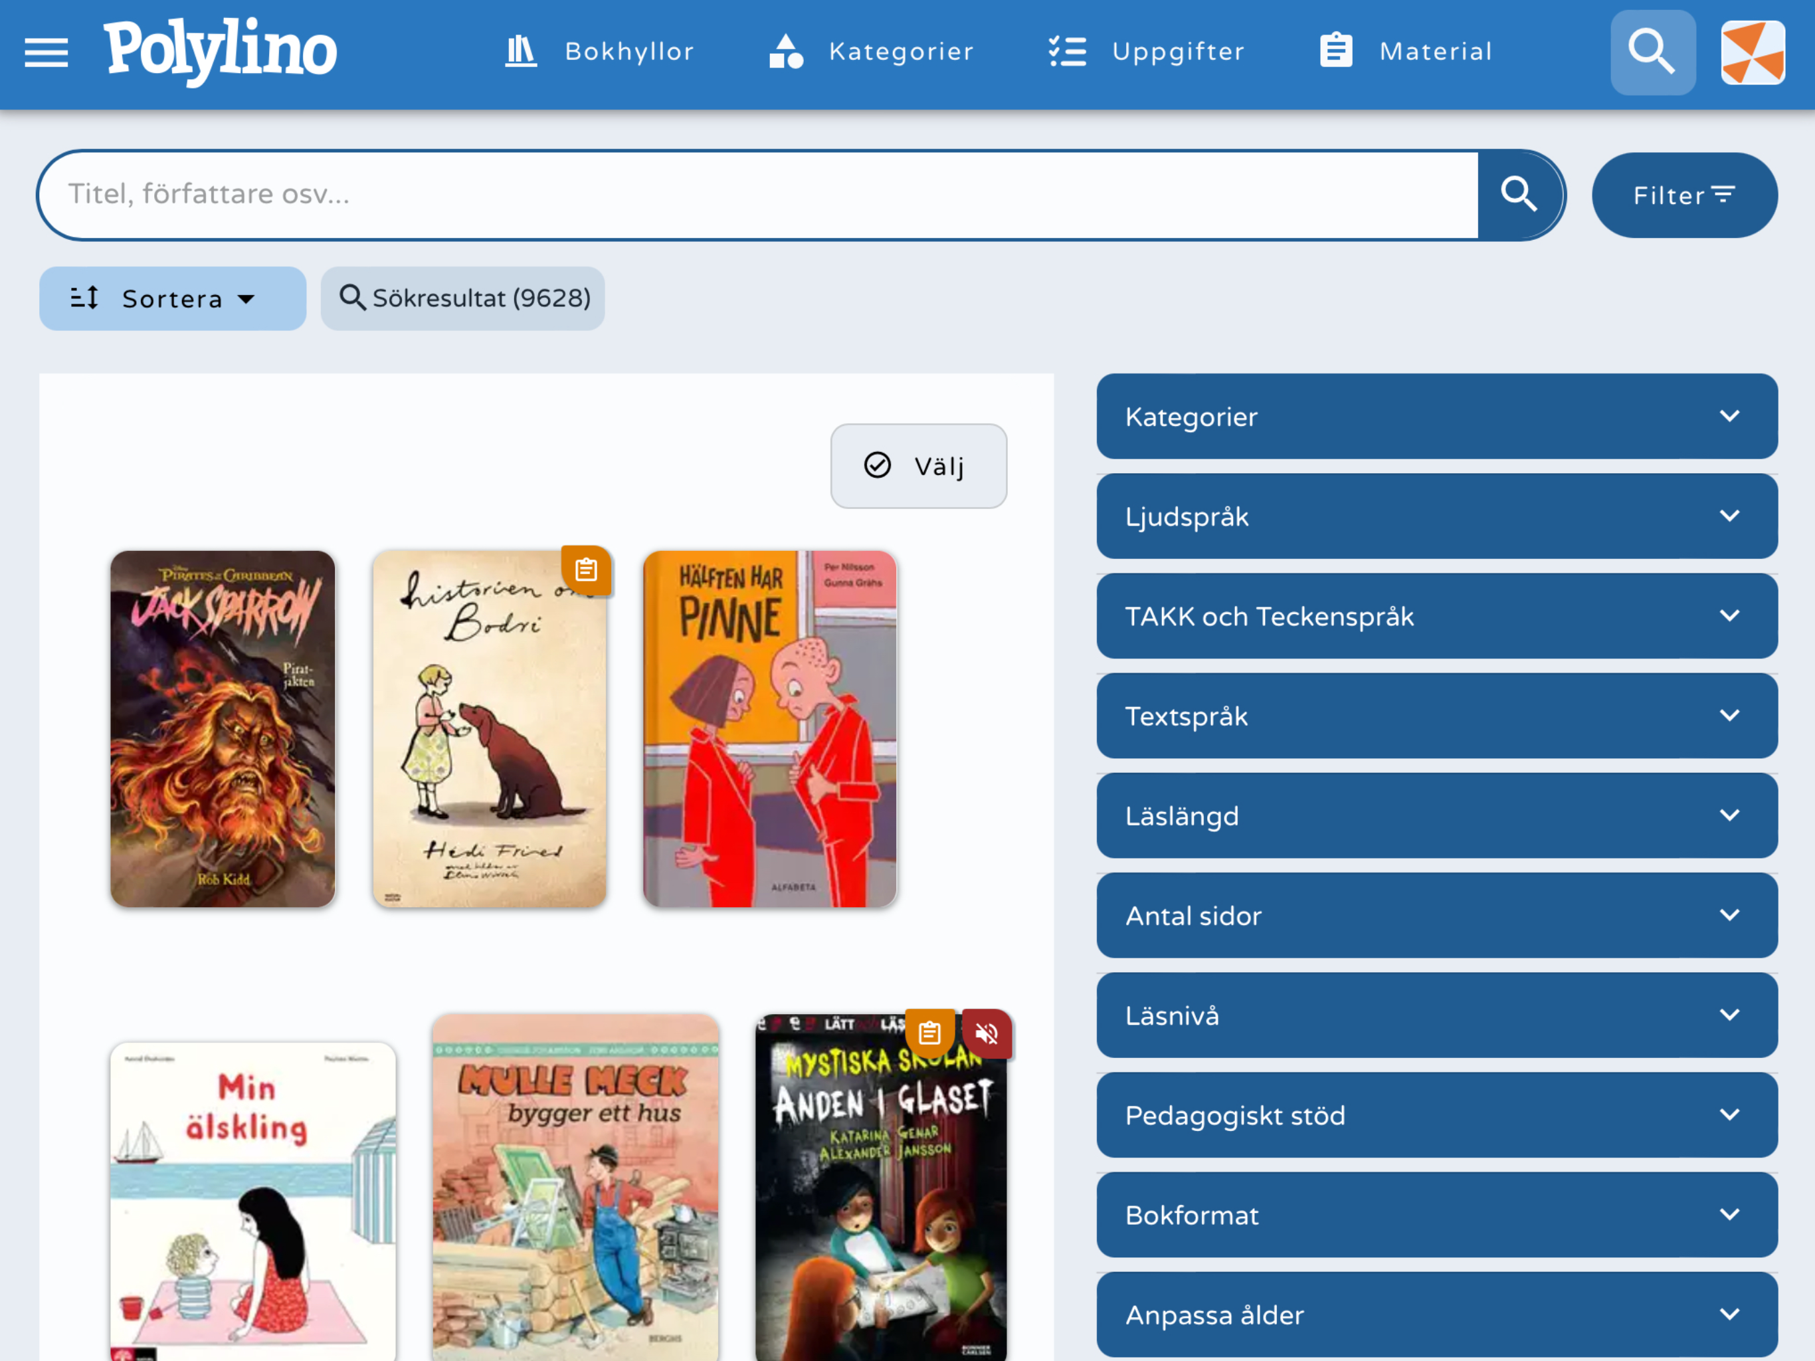The height and width of the screenshot is (1361, 1815).
Task: Expand the Textspråk filter
Action: pos(1437,716)
